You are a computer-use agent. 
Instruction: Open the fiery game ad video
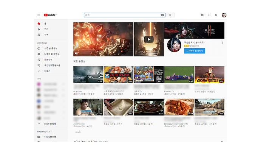click(104, 39)
